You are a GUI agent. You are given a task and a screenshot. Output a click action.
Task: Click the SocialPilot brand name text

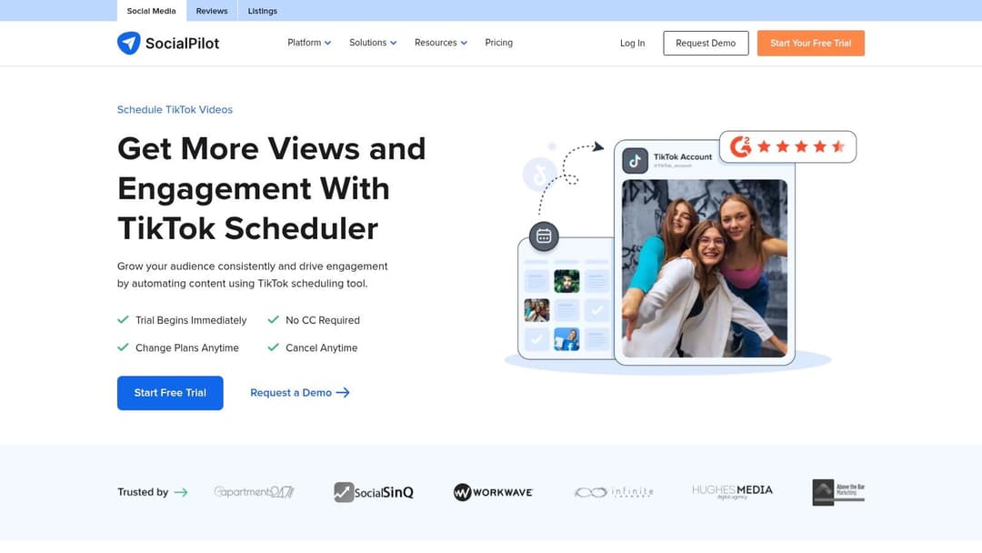(182, 44)
